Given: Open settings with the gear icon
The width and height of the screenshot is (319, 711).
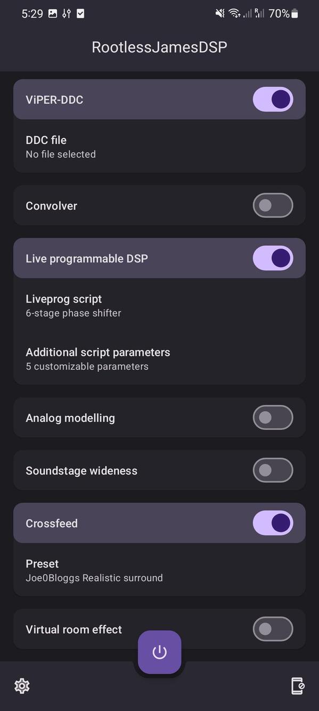Looking at the screenshot, I should pyautogui.click(x=22, y=686).
